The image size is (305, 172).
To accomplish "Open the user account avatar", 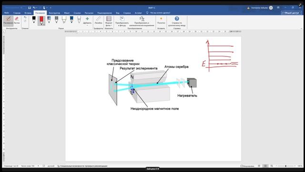I will 271,8.
